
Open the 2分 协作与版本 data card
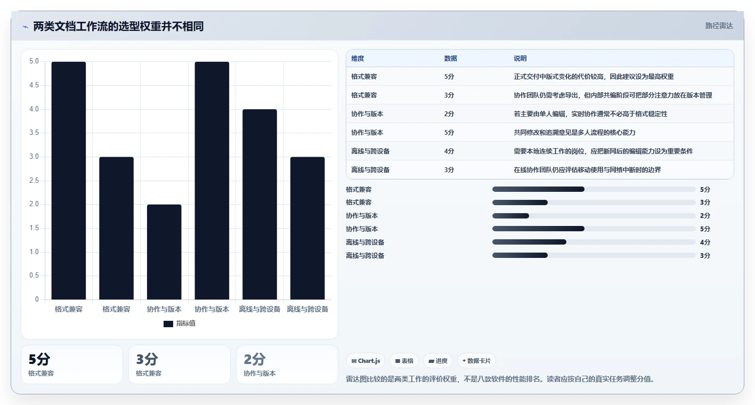[287, 365]
